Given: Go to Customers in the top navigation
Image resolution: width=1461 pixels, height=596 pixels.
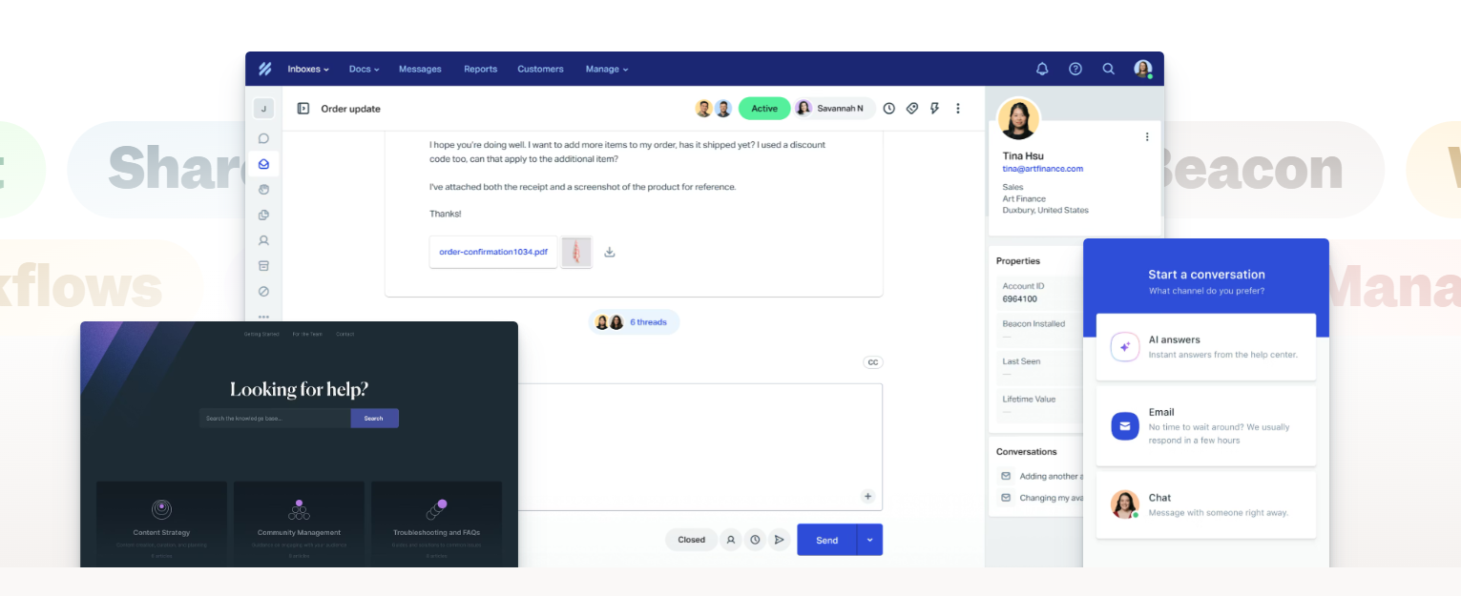Looking at the screenshot, I should tap(540, 69).
